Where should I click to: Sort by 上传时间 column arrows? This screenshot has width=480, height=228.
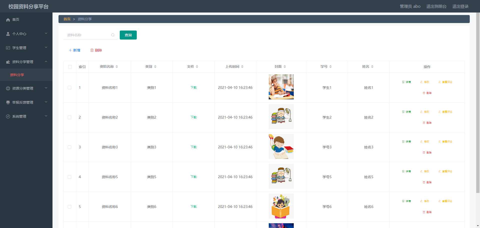point(242,67)
